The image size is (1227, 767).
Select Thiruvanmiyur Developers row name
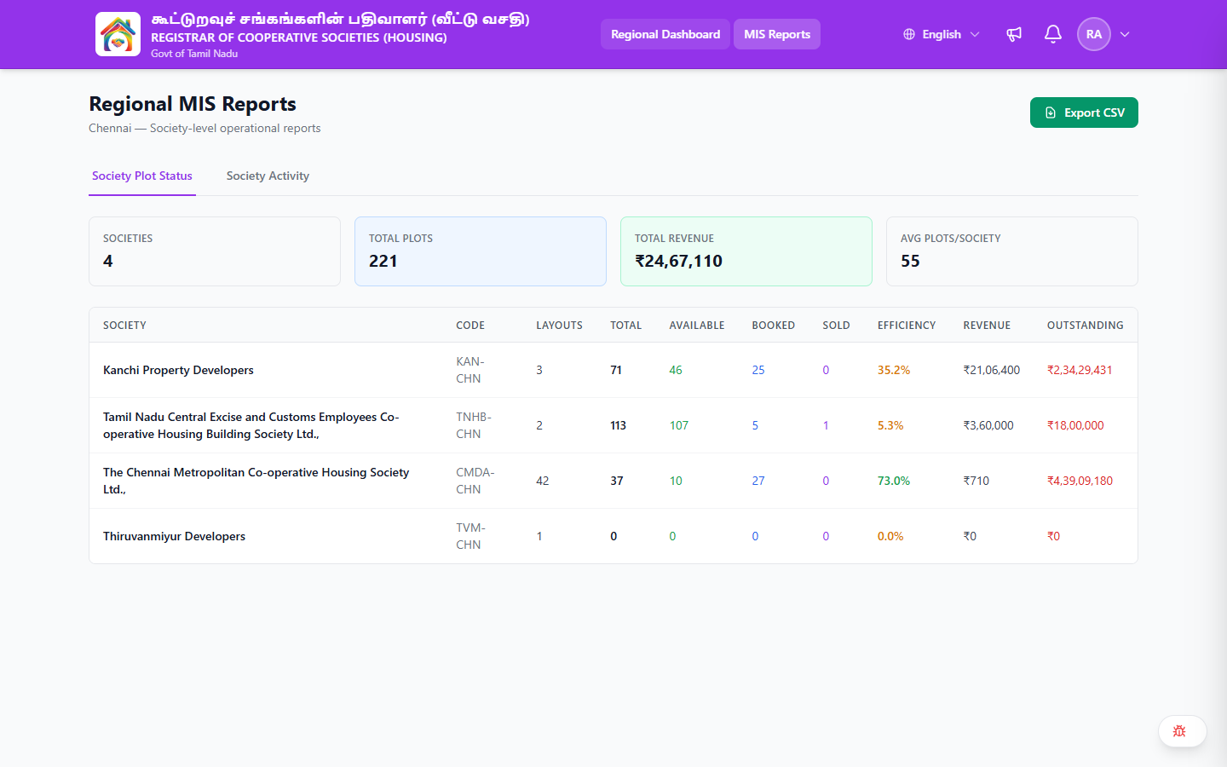(174, 536)
